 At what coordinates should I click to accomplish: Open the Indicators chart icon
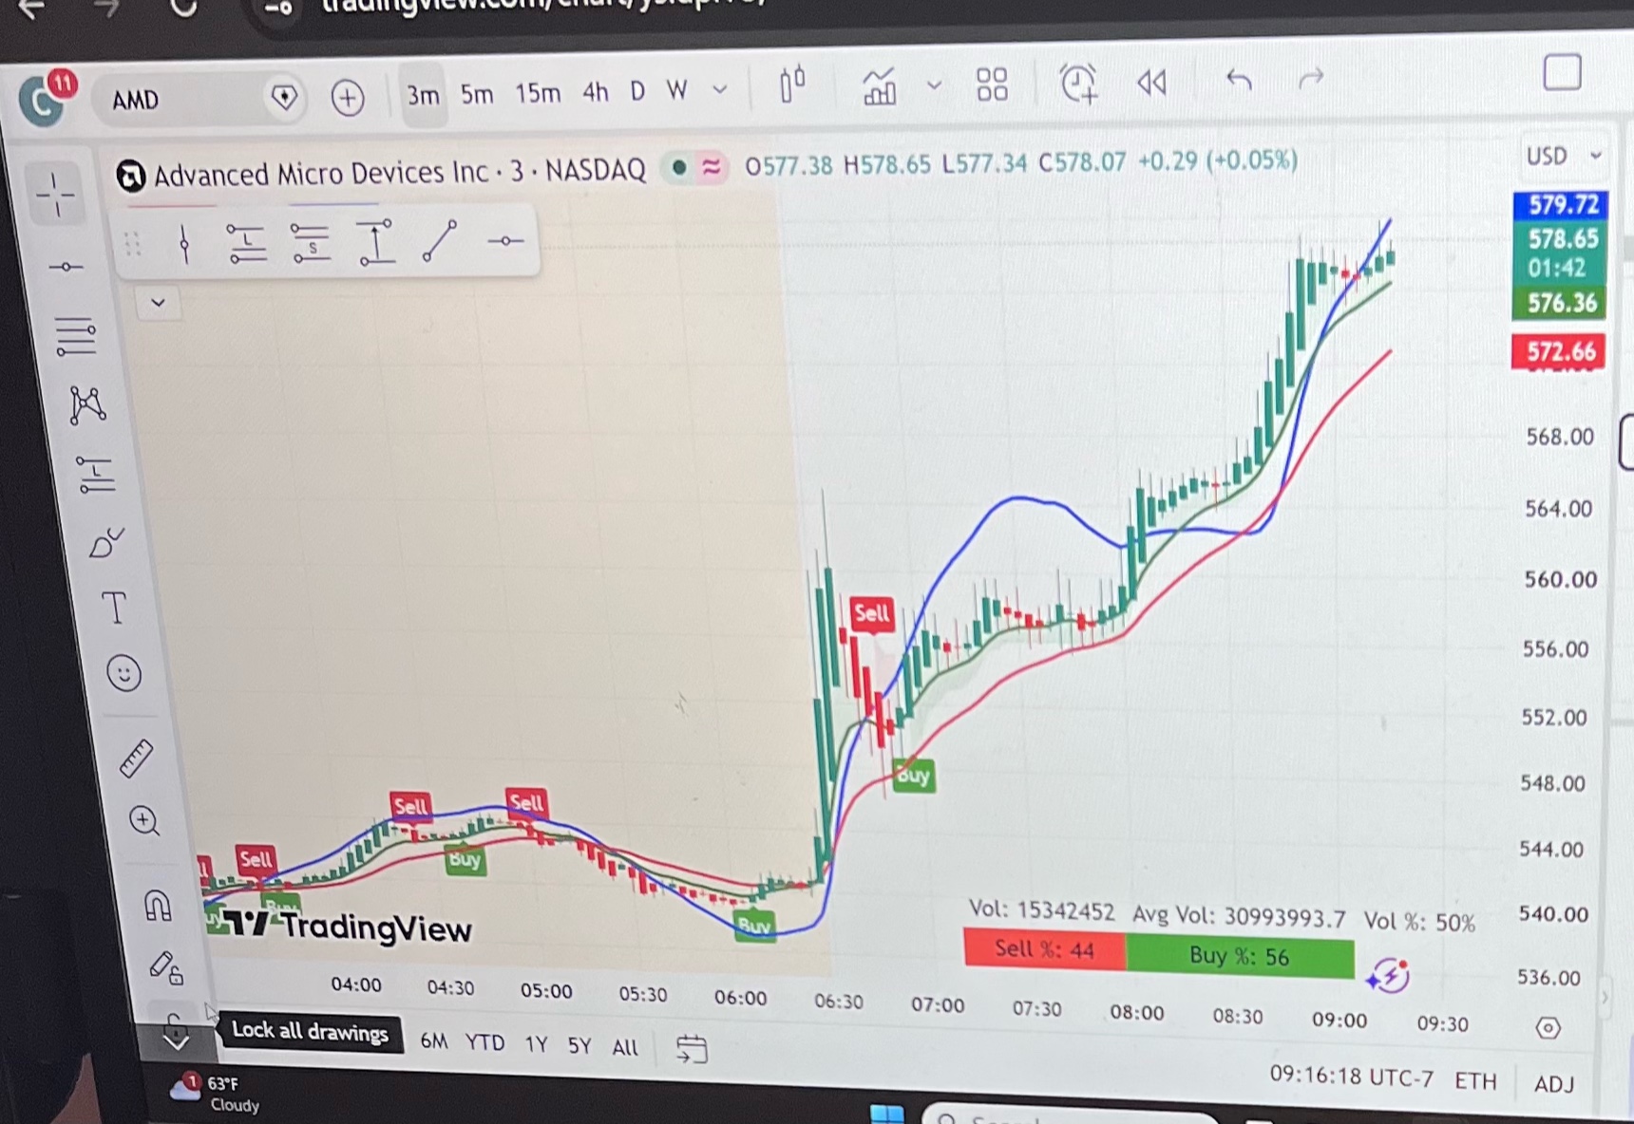880,86
